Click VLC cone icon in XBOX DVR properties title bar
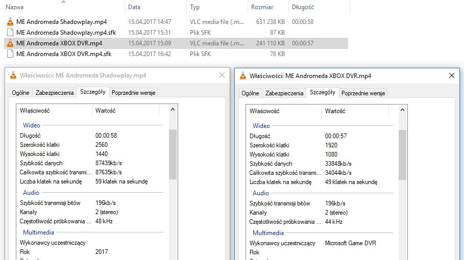 (x=242, y=75)
